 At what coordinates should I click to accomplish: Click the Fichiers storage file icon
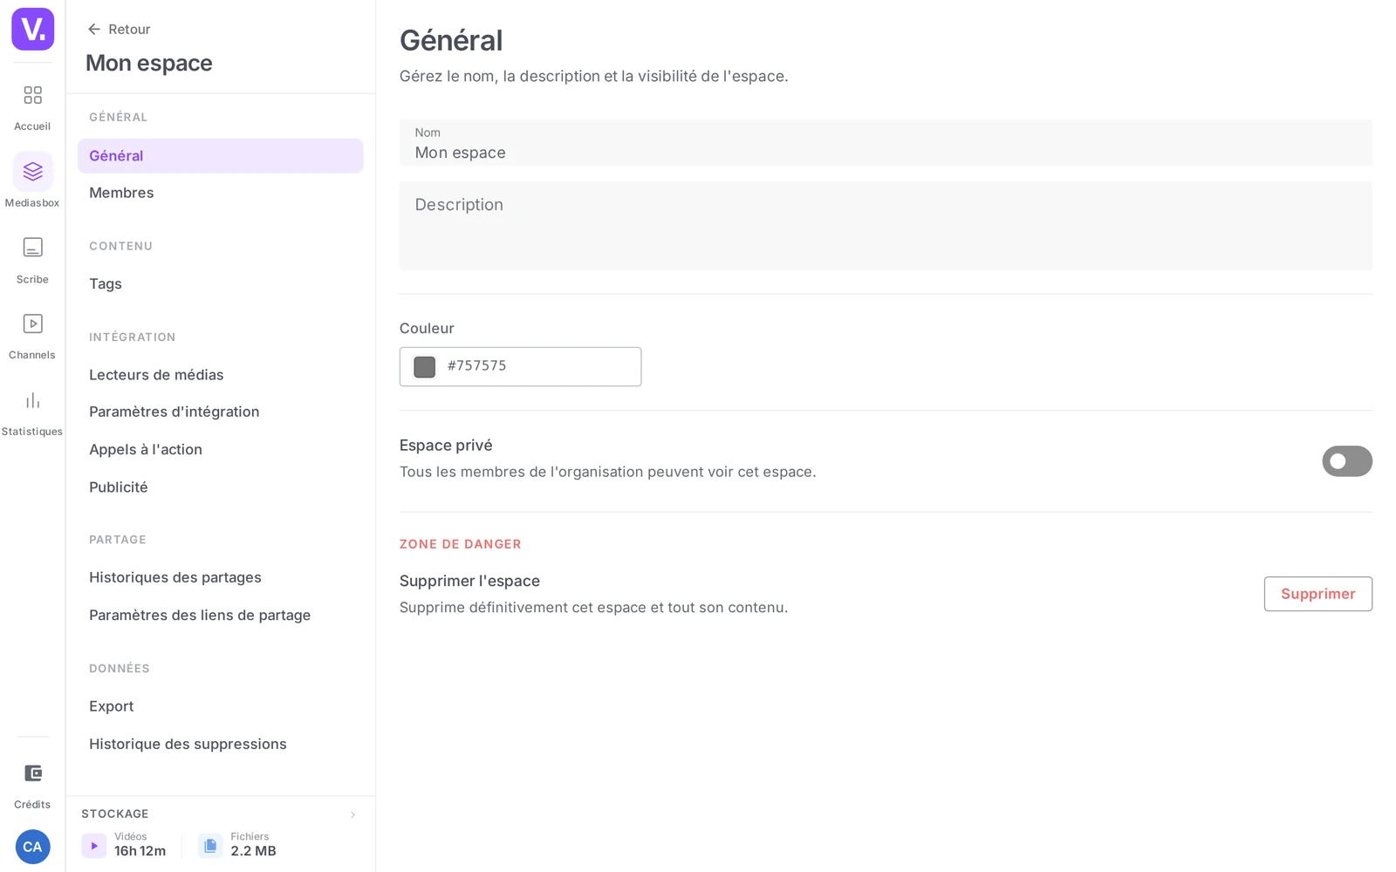point(210,846)
